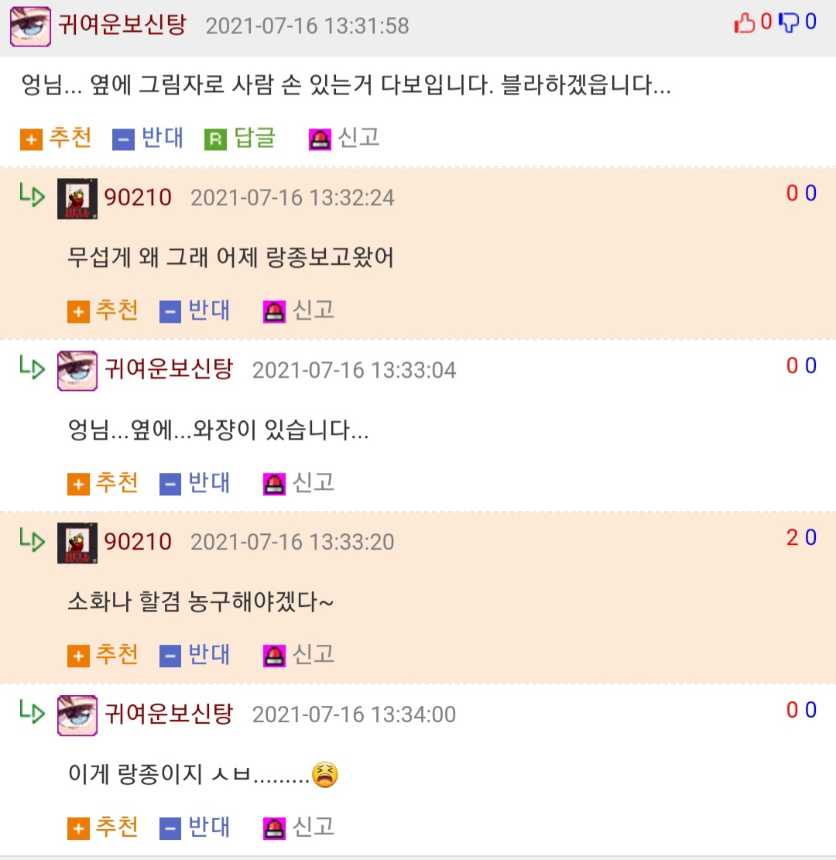Click username 귀여운보신탕 at 13:34:00

[169, 714]
